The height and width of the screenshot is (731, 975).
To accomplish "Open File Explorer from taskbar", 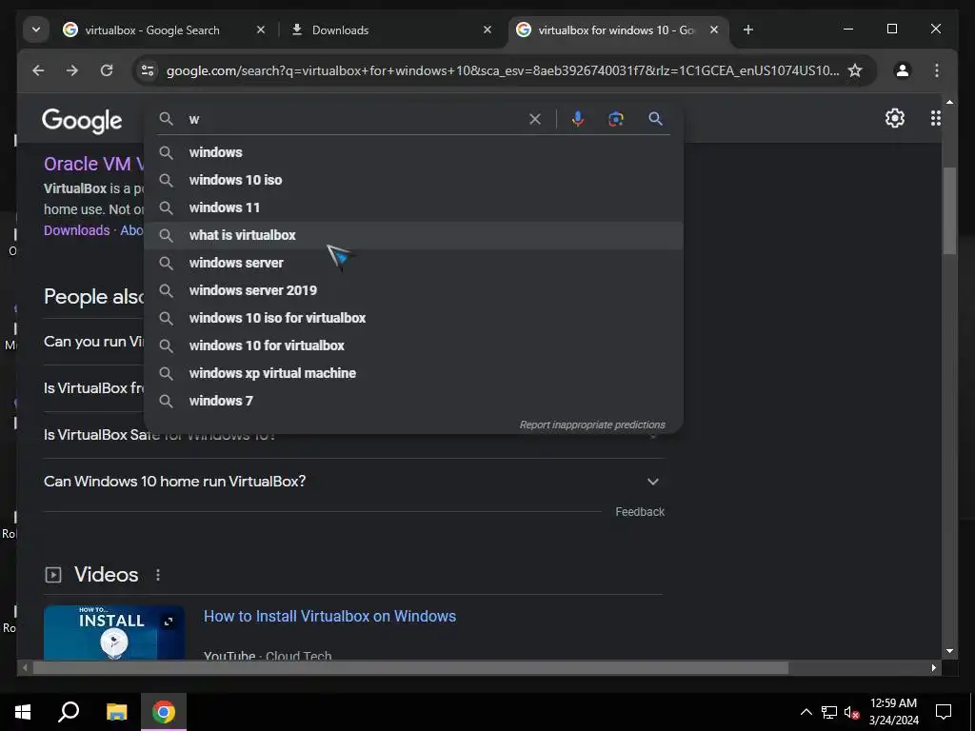I will click(116, 712).
